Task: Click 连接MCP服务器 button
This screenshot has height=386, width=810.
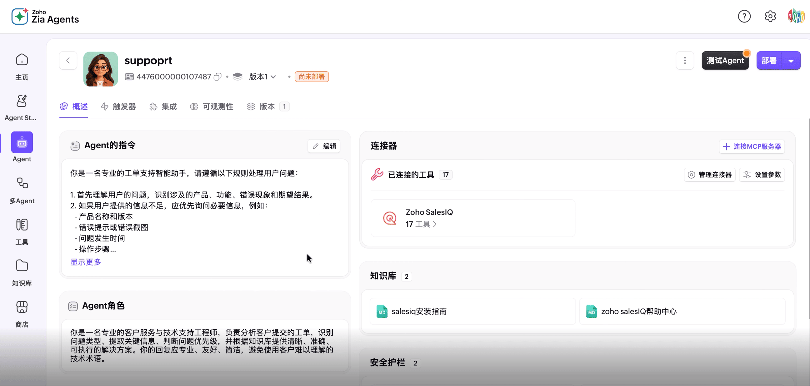Action: click(752, 146)
